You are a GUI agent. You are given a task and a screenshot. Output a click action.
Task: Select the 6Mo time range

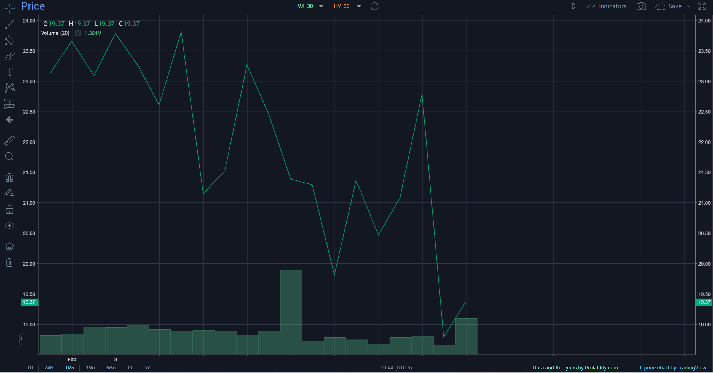(111, 368)
